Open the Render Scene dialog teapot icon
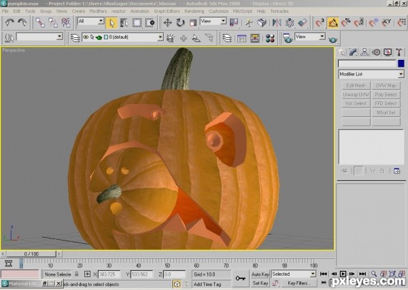 click(x=288, y=38)
